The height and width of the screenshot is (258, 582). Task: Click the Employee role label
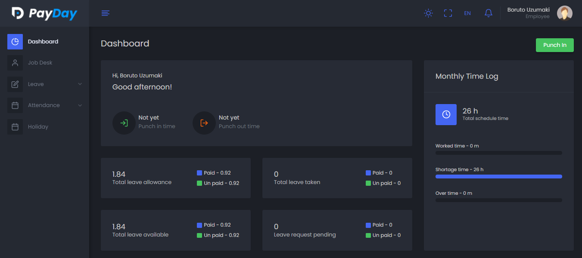coord(538,17)
